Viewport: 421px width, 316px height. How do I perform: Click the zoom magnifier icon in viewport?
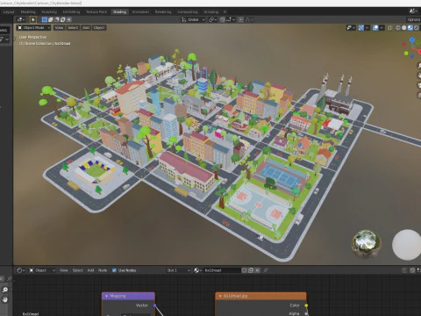(418, 66)
